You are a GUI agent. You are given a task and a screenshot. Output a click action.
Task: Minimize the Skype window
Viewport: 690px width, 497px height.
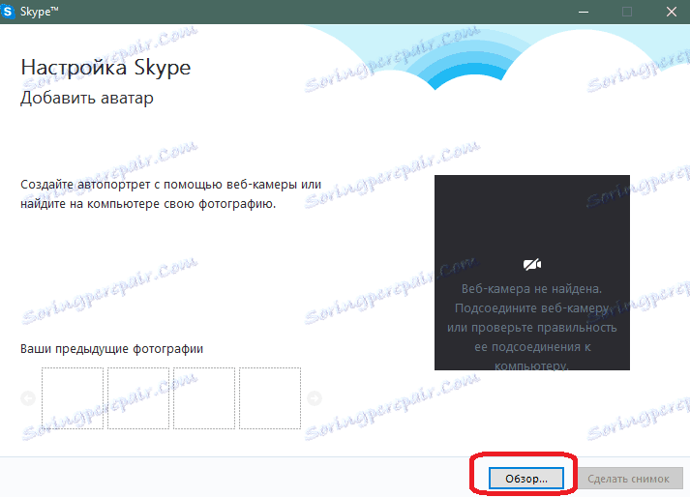(584, 12)
